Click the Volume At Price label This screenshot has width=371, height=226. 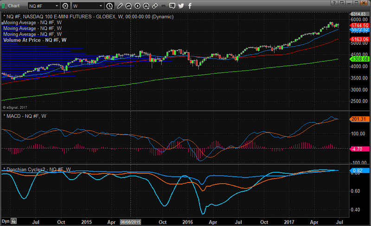pos(29,40)
